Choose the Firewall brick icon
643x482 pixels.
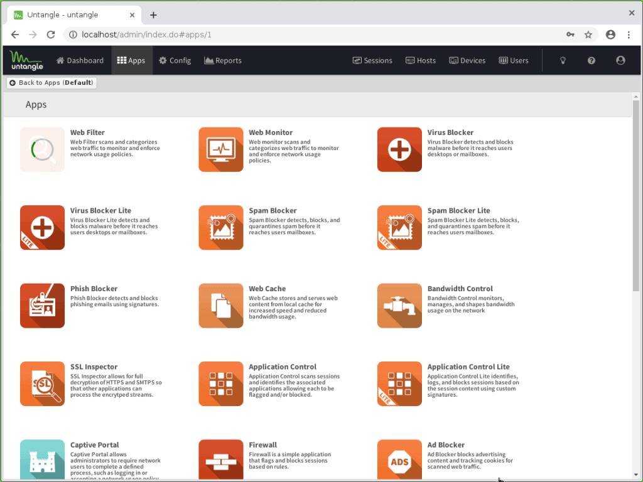(x=221, y=459)
